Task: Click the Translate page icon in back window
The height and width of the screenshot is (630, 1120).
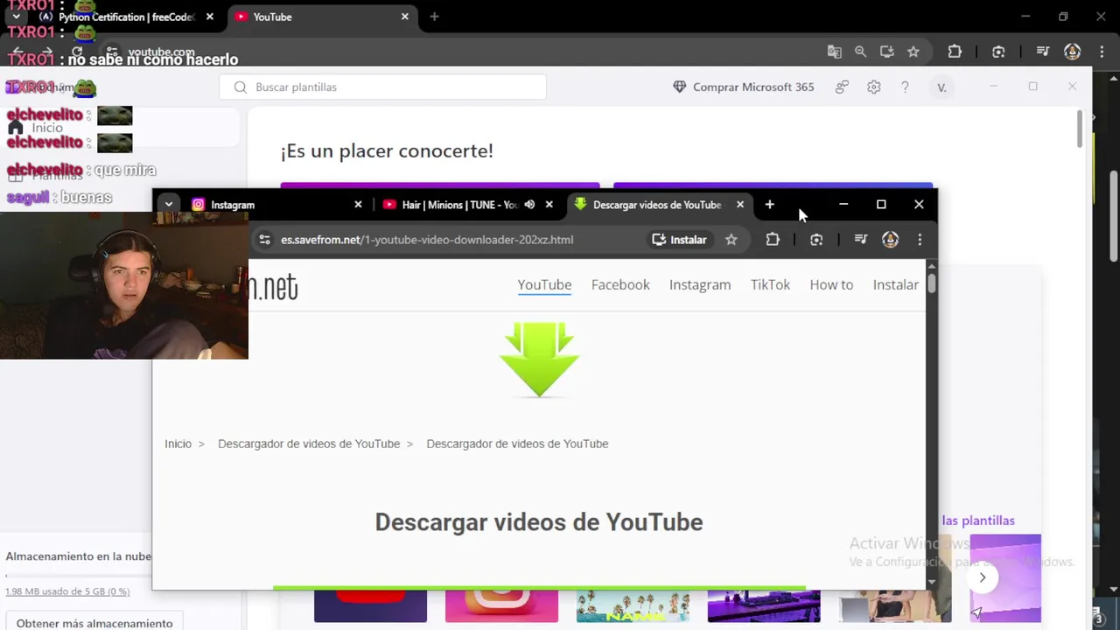Action: 835,52
